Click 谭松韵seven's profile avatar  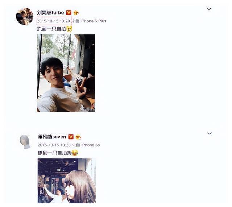[x=25, y=141]
